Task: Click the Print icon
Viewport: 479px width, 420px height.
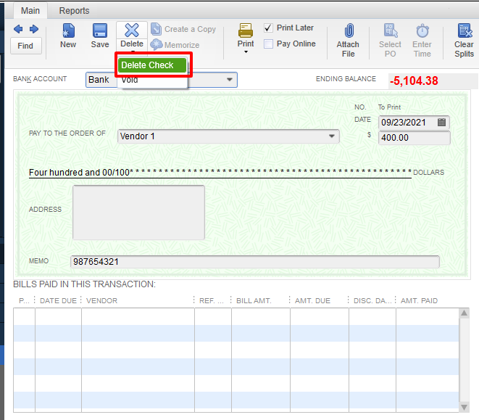Action: pyautogui.click(x=246, y=30)
